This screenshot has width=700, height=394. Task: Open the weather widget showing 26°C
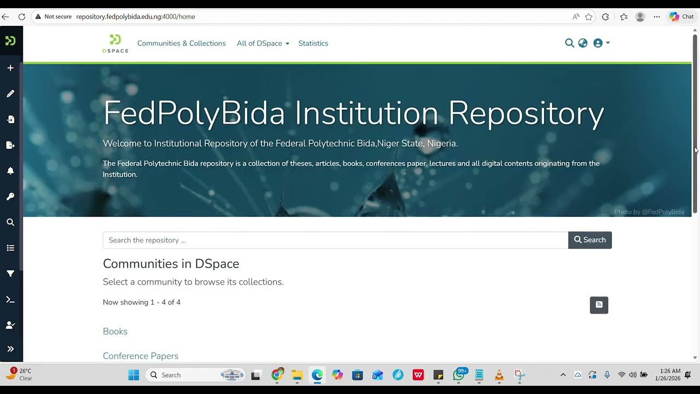coord(19,375)
